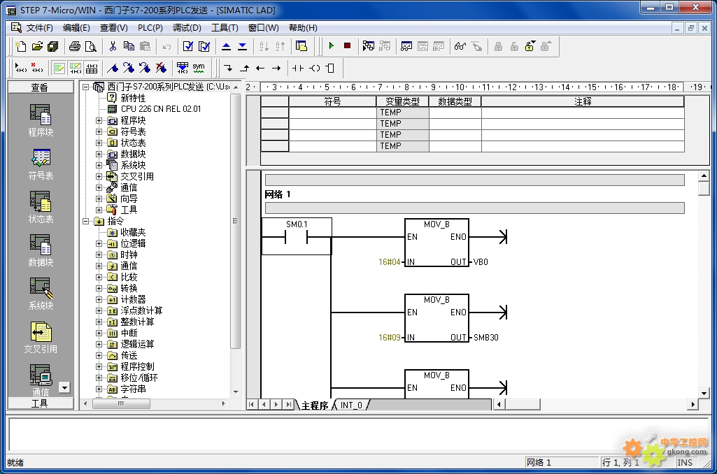Open 数据块 in the view bar
Image resolution: width=717 pixels, height=474 pixels.
click(x=41, y=251)
